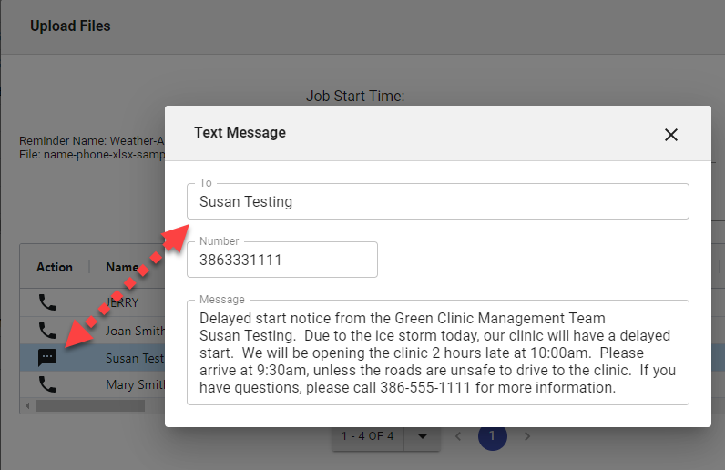
Task: Click into the Number field
Action: [282, 261]
